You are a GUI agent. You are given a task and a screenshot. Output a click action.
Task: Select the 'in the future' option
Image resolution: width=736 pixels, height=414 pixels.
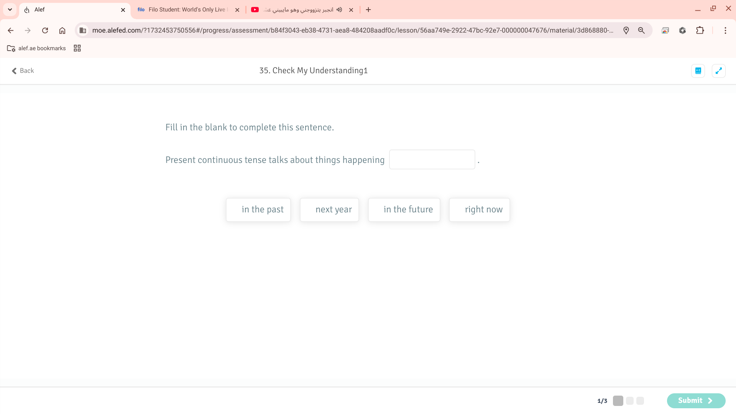click(404, 210)
